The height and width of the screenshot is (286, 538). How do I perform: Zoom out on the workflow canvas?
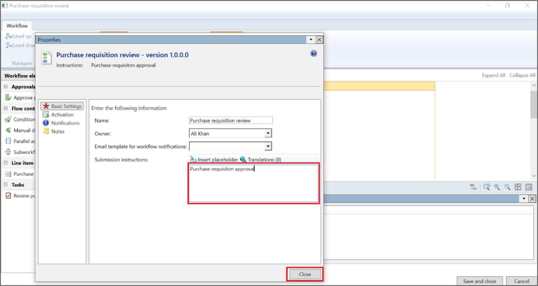(x=507, y=187)
